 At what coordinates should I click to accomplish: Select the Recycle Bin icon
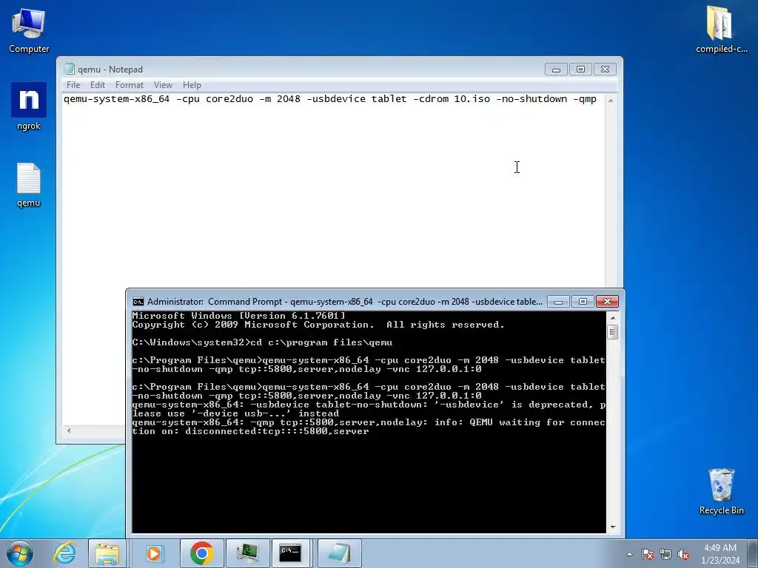(721, 491)
